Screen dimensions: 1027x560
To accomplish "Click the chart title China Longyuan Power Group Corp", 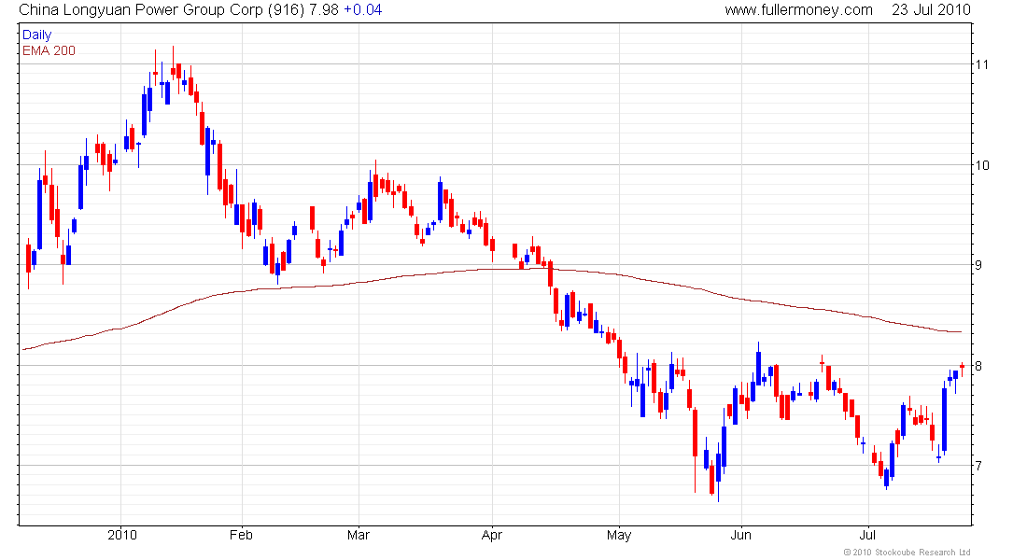I will (x=141, y=10).
